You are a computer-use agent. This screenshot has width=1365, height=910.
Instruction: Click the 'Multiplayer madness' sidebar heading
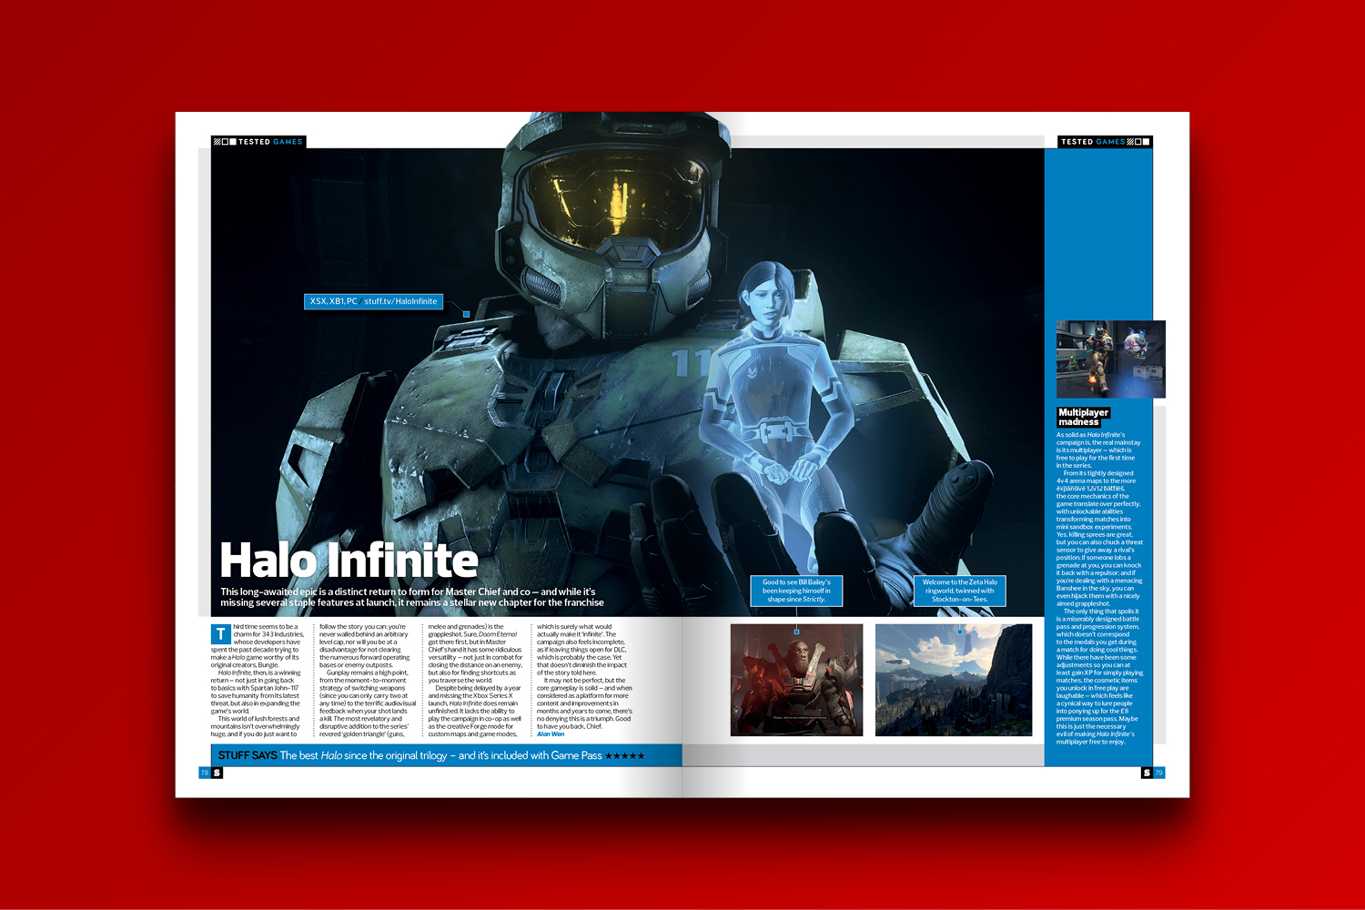[x=1083, y=417]
